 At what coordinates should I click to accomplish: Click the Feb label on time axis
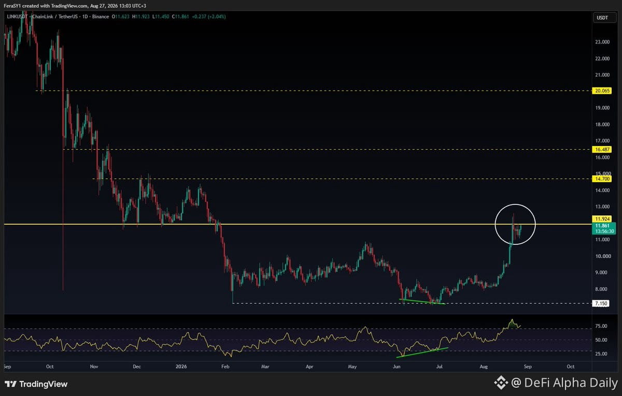[225, 366]
